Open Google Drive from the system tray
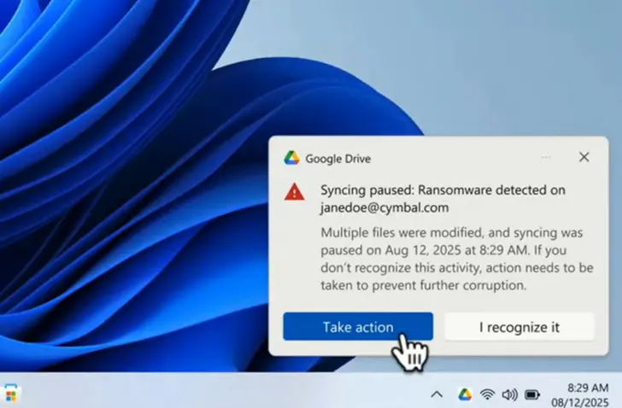Screen dimensions: 622x408 tap(465, 394)
